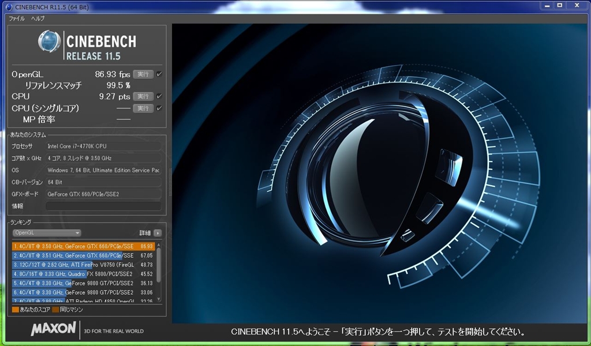
Task: Click the brown 同じマシン legend swatch
Action: pos(55,310)
